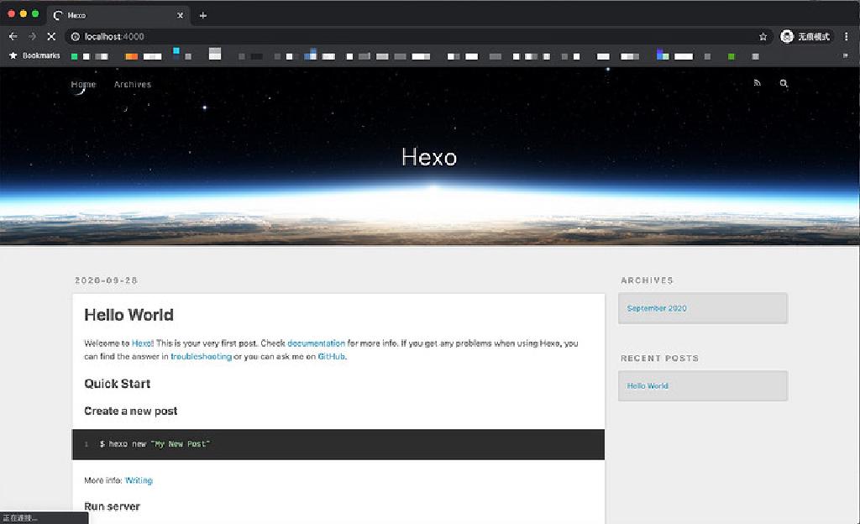
Task: Open the documentation link in the post
Action: point(316,343)
